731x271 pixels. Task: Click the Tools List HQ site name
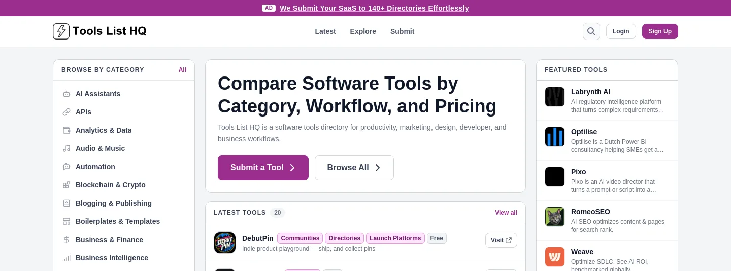[110, 31]
